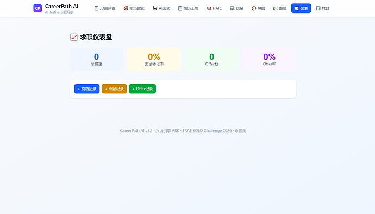Viewport: 375px width, 214px height.
Task: Click the Offer数 stat card
Action: coord(211,59)
